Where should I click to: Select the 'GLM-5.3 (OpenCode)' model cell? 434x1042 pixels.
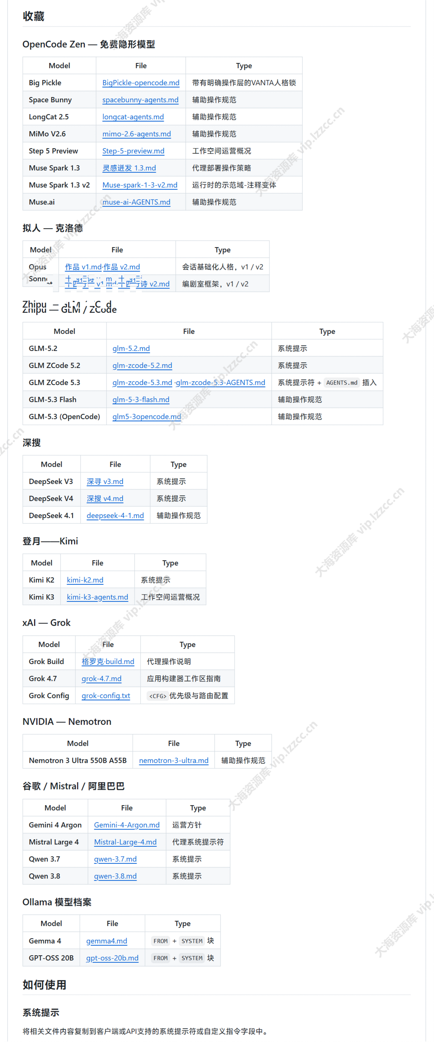click(64, 416)
